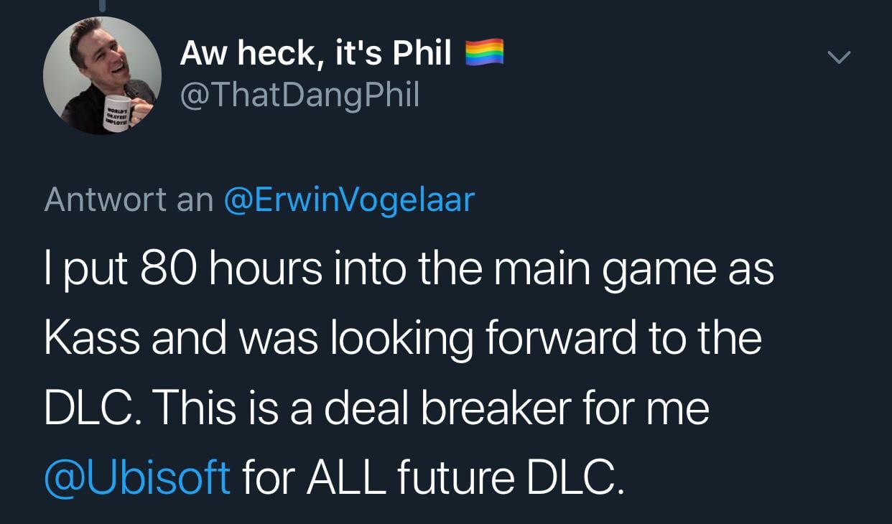Open the tweet options chevron menu
The height and width of the screenshot is (524, 892).
click(839, 56)
